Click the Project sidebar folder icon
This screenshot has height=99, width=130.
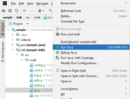click(3, 34)
